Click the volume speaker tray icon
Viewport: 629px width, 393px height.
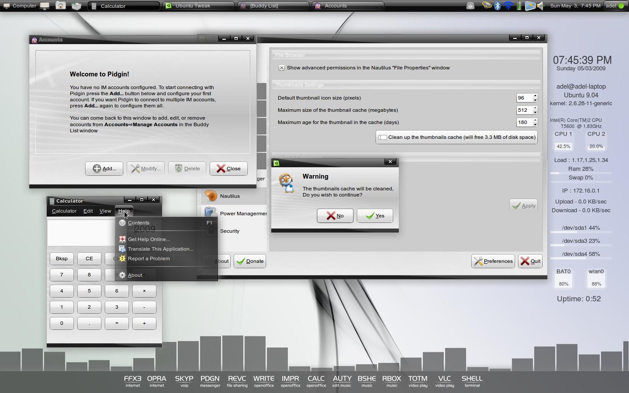point(541,6)
